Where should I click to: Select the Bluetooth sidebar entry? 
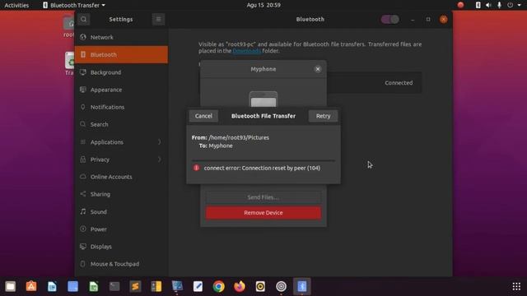(x=121, y=55)
